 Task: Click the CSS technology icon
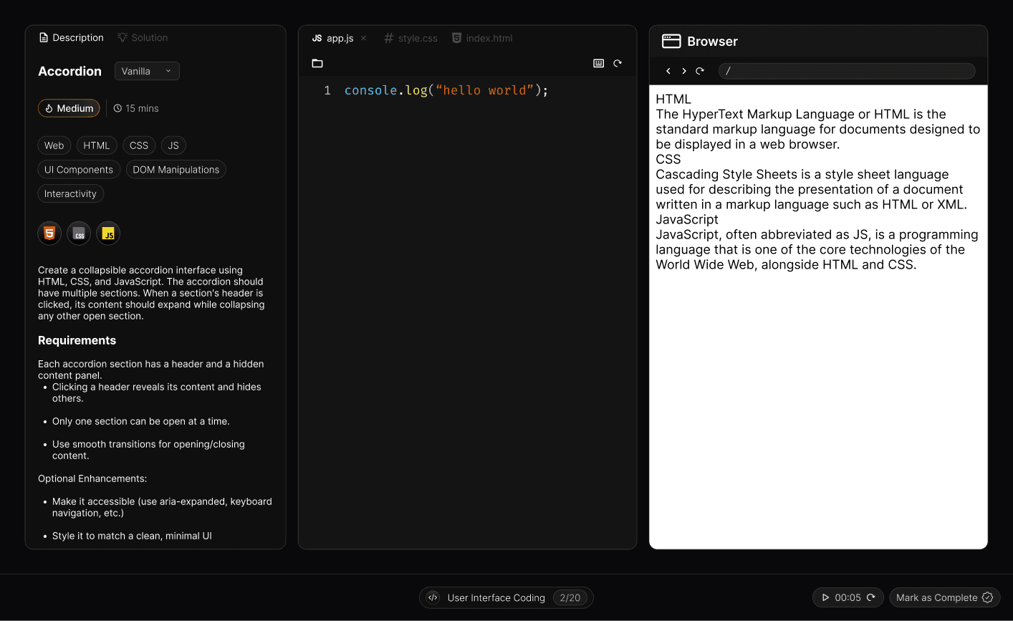pyautogui.click(x=79, y=234)
